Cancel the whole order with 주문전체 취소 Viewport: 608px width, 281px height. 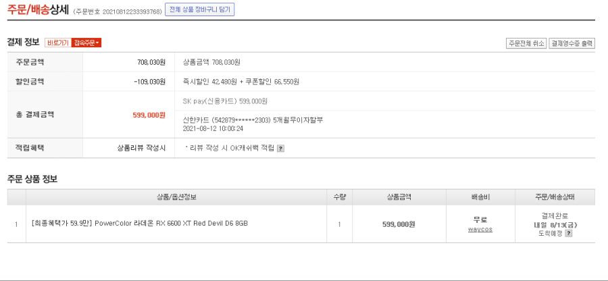(526, 43)
